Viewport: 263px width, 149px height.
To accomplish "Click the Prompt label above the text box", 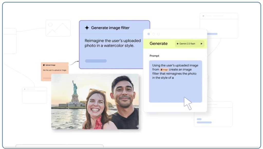I will 154,56.
